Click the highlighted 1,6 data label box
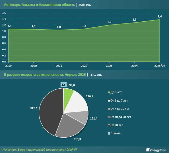 tap(63, 85)
